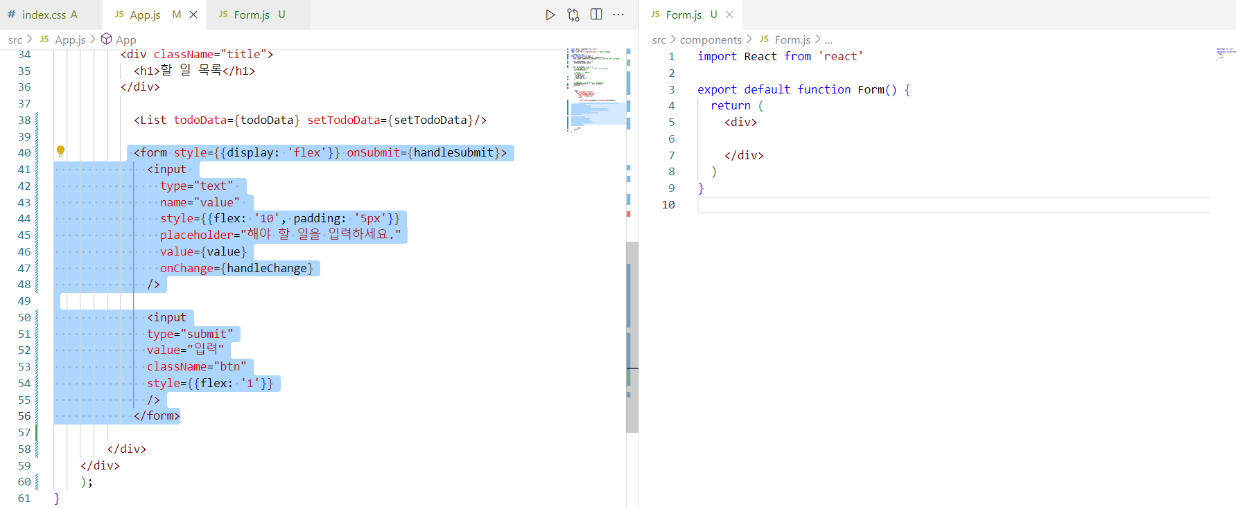Click the CSS file icon on index.css tab
This screenshot has height=509, width=1236.
click(11, 14)
